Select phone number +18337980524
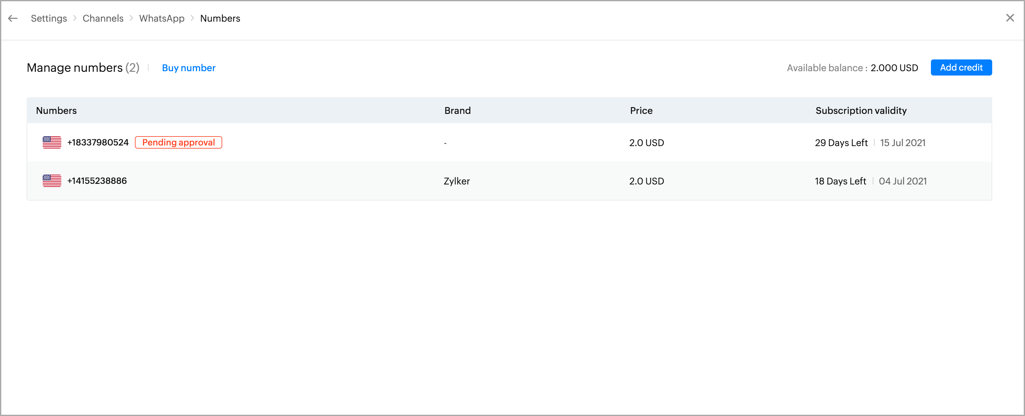1025x416 pixels. 98,142
